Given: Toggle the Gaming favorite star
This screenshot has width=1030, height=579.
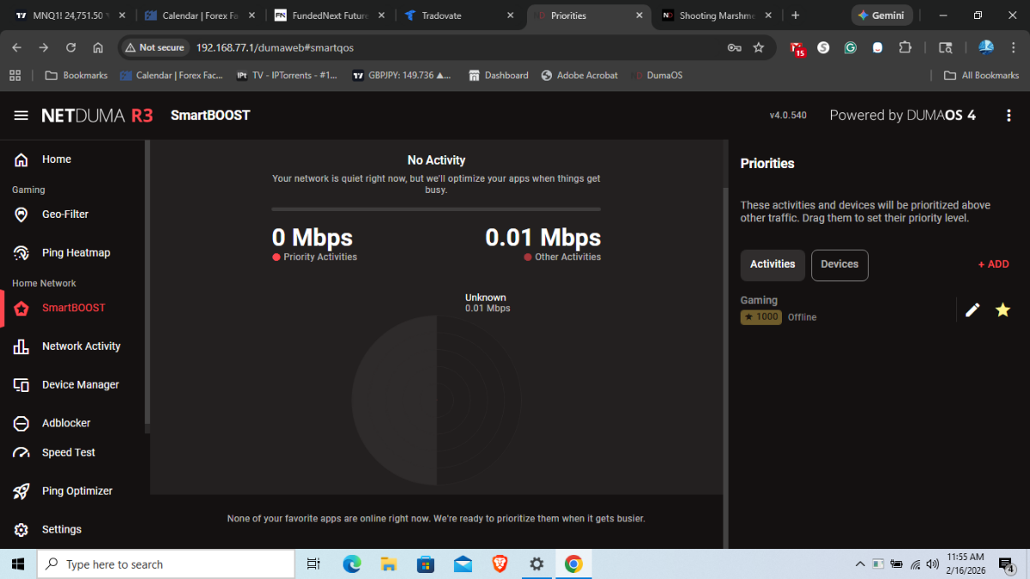Looking at the screenshot, I should coord(1003,310).
